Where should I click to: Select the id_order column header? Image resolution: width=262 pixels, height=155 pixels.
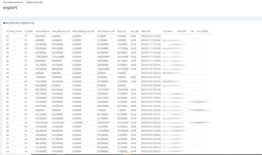click(x=28, y=31)
